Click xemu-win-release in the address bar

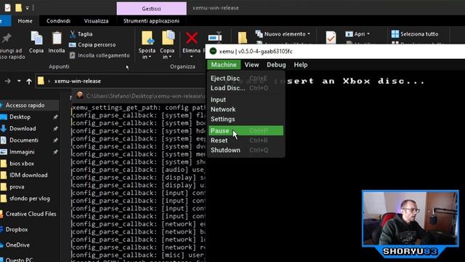78,81
